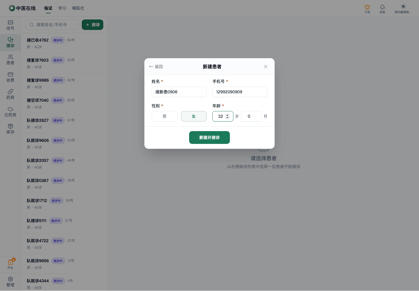Focus the age years field
419x291 pixels.
223,116
